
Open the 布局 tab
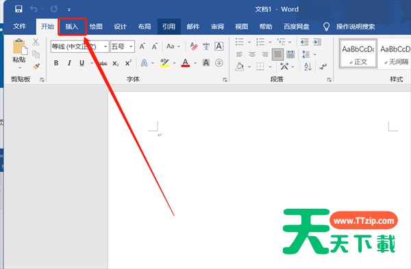[x=145, y=27]
